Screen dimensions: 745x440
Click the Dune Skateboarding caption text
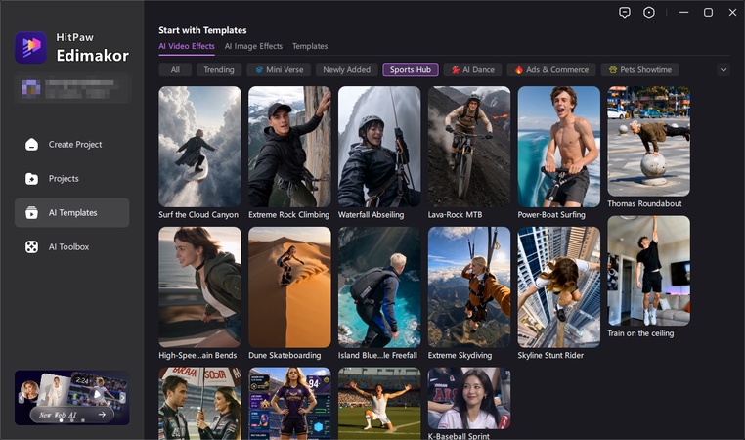click(285, 355)
